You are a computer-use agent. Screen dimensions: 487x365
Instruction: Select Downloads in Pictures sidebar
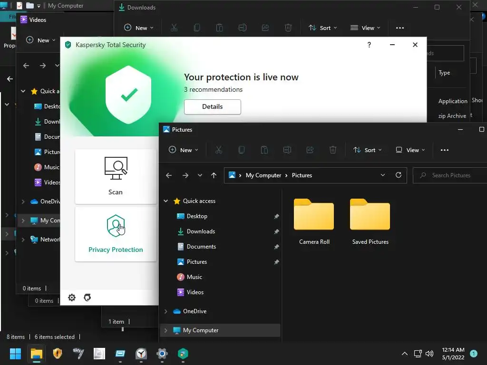[x=201, y=231]
